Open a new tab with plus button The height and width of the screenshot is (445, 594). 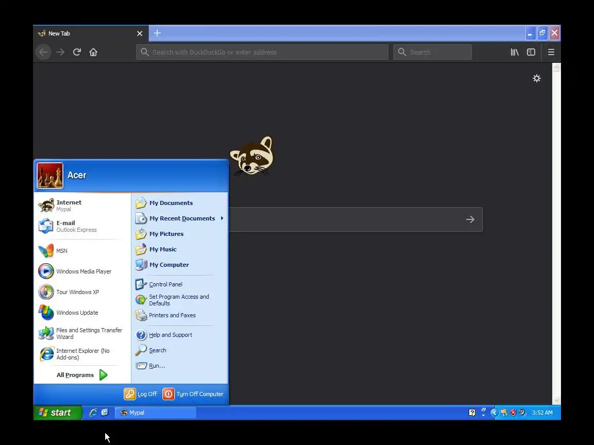point(157,33)
